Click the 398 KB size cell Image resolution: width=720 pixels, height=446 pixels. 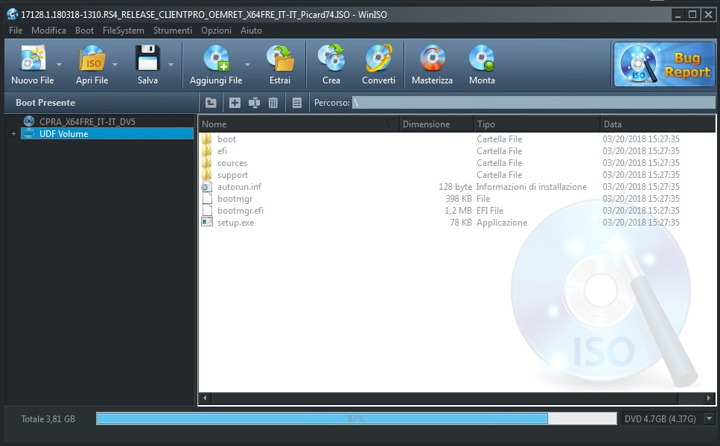tap(458, 198)
